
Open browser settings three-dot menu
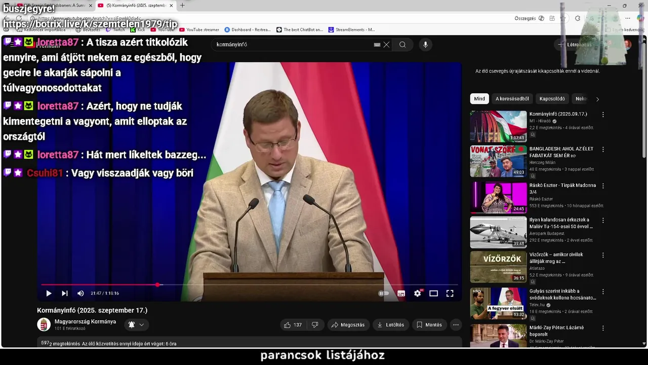628,18
